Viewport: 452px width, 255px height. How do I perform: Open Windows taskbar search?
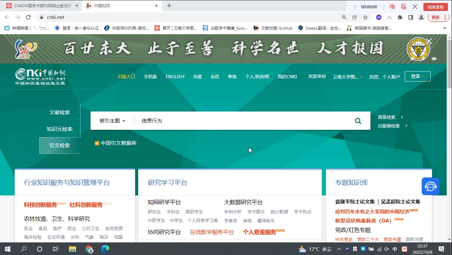pos(24,249)
